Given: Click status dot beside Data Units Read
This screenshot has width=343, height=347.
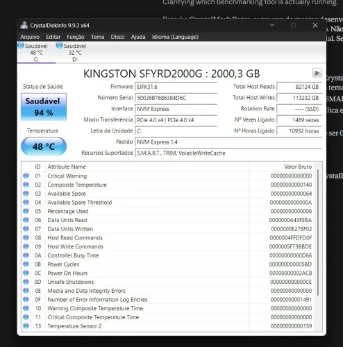Looking at the screenshot, I should [26, 220].
